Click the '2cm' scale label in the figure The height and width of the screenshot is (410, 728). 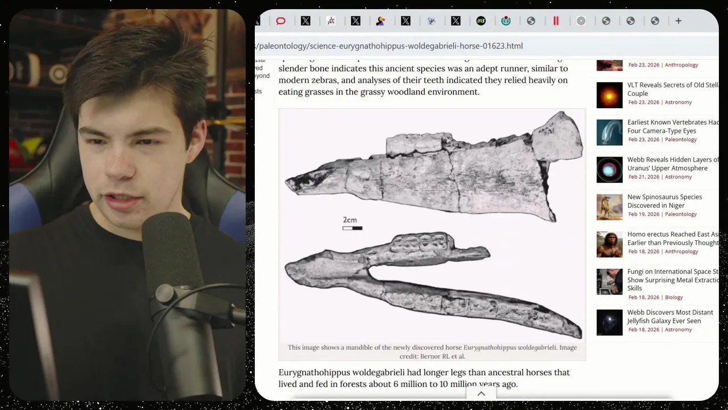[350, 220]
